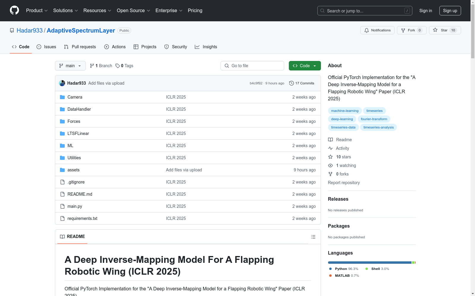The height and width of the screenshot is (296, 475).
Task: Click the eye icon beside watching
Action: coord(330,165)
